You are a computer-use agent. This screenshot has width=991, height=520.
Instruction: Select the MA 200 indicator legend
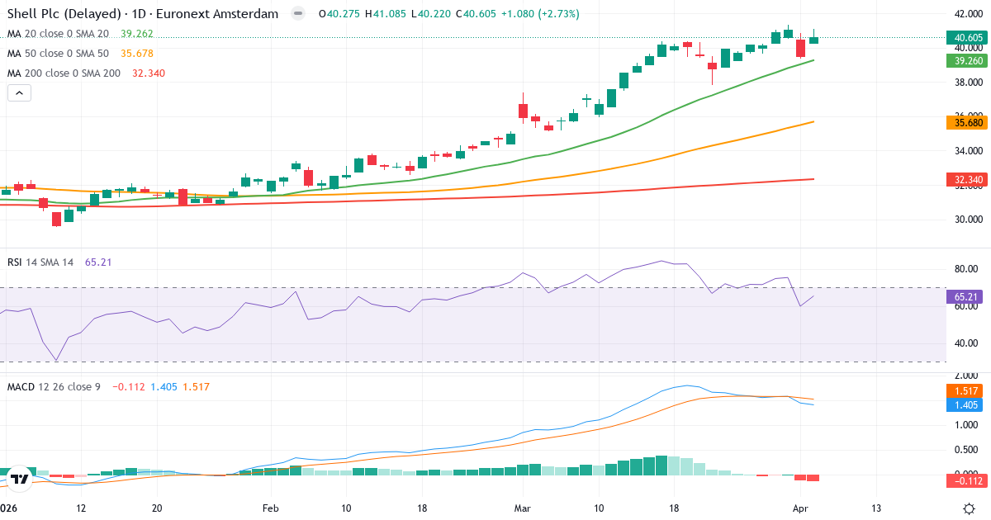64,73
